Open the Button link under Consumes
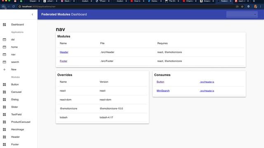This screenshot has height=148, width=264. click(160, 82)
